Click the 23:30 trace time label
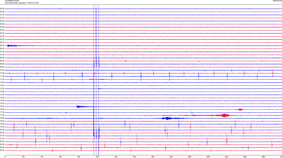Screen dimensions: 282x158 pyautogui.click(x=2, y=150)
